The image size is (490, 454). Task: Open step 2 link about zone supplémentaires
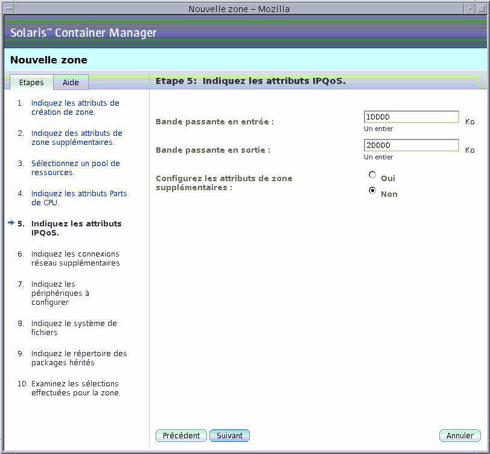coord(77,138)
